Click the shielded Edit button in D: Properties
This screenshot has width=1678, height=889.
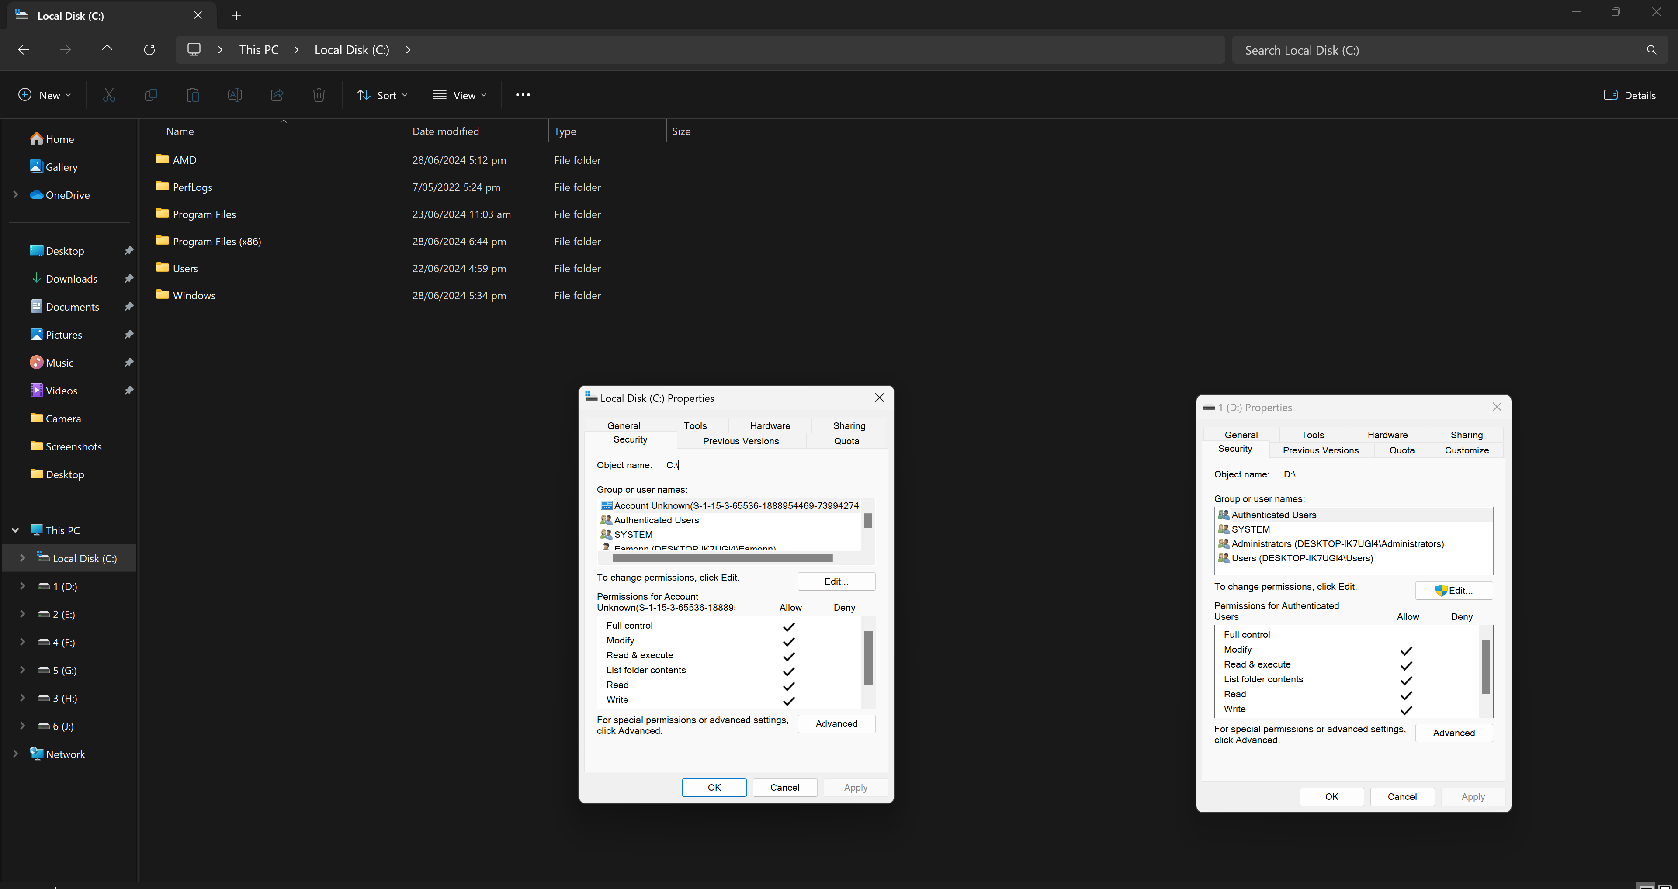pos(1453,590)
